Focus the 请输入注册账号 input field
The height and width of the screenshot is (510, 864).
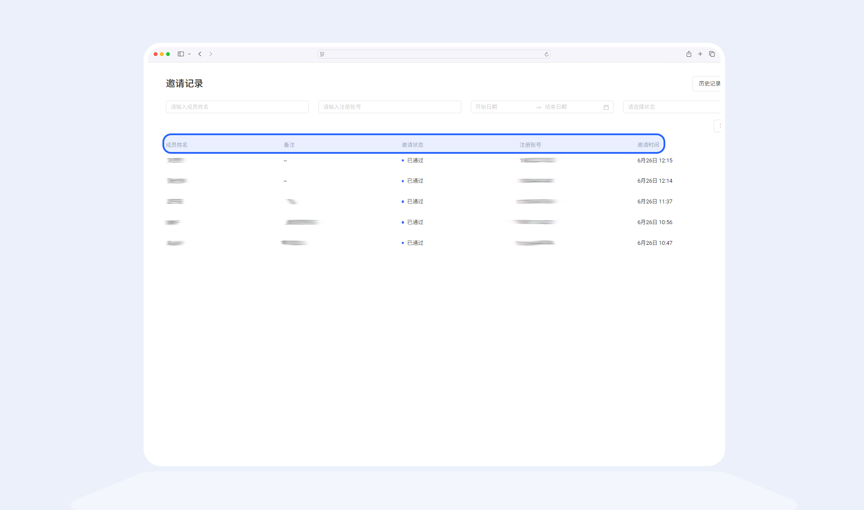click(x=389, y=107)
